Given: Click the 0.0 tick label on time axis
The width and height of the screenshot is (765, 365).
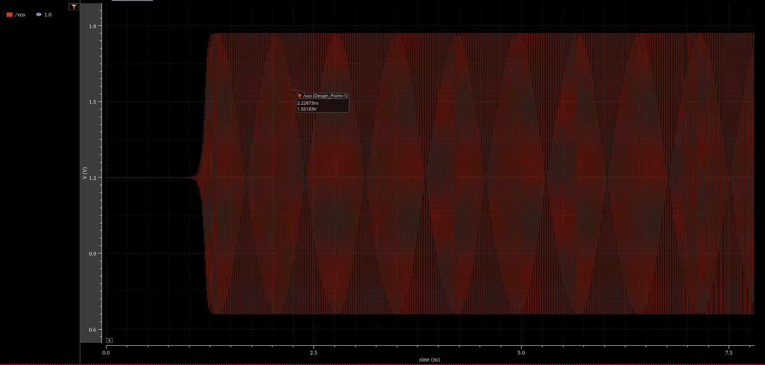Looking at the screenshot, I should tap(106, 352).
